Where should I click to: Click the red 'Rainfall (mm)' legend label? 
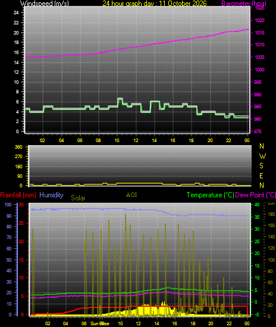(18, 195)
